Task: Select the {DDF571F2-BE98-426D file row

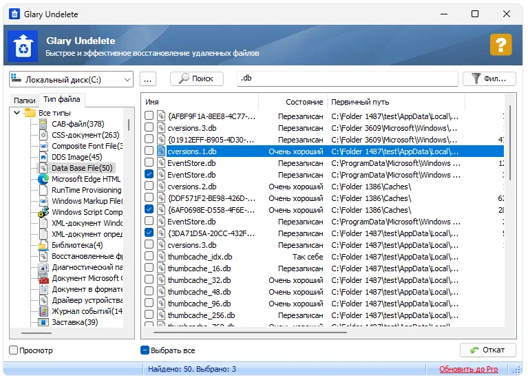Action: click(x=324, y=198)
